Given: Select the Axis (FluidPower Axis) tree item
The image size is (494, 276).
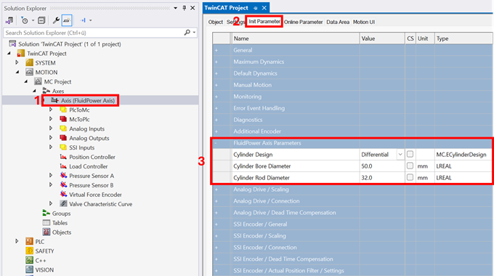Looking at the screenshot, I should pos(88,100).
